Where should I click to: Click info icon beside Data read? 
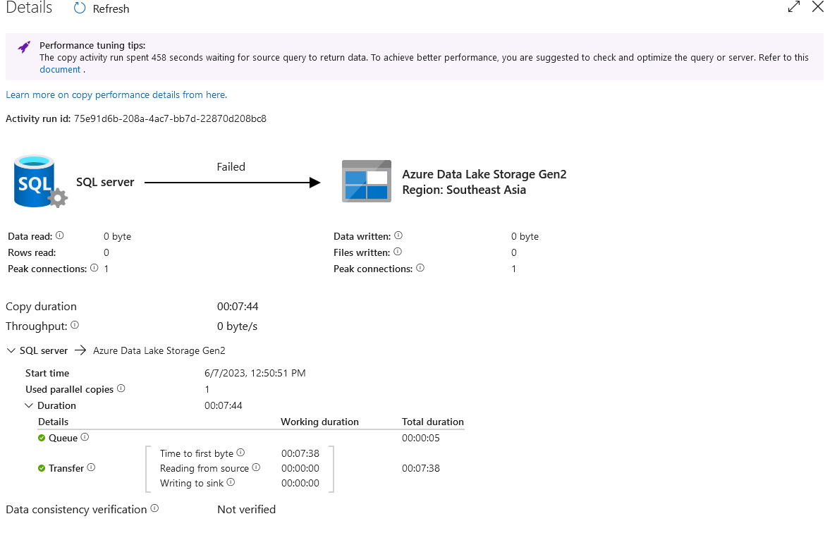pos(59,235)
